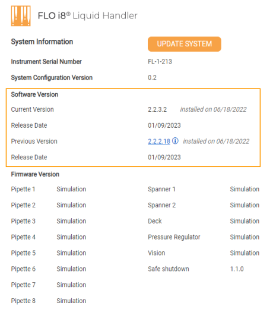
Task: Click the first Release Date value 01/09/2023
Action: [x=164, y=125]
